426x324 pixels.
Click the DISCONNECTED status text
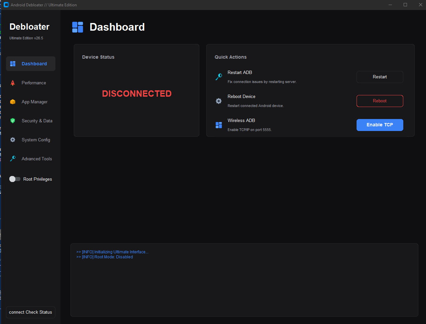[137, 94]
